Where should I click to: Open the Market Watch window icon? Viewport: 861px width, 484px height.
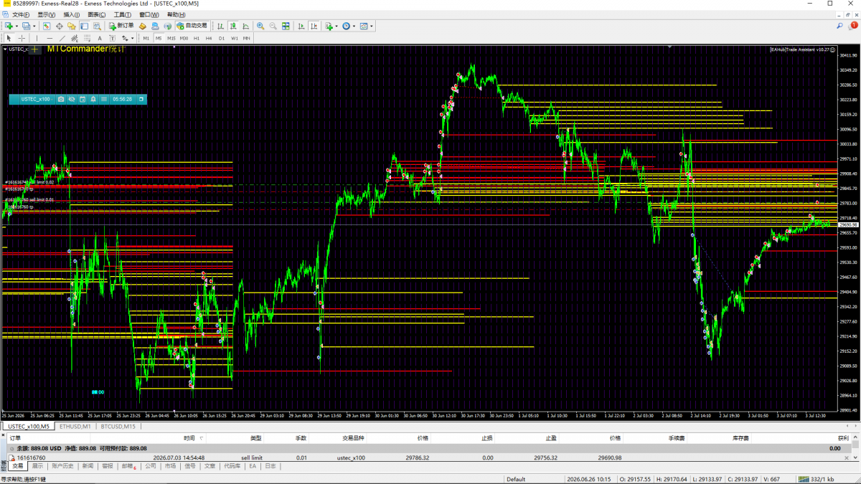46,26
